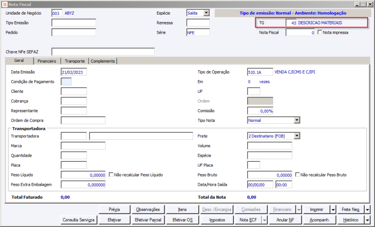Open the arrow beside Histórico button
This screenshot has height=227, width=375.
point(367,220)
